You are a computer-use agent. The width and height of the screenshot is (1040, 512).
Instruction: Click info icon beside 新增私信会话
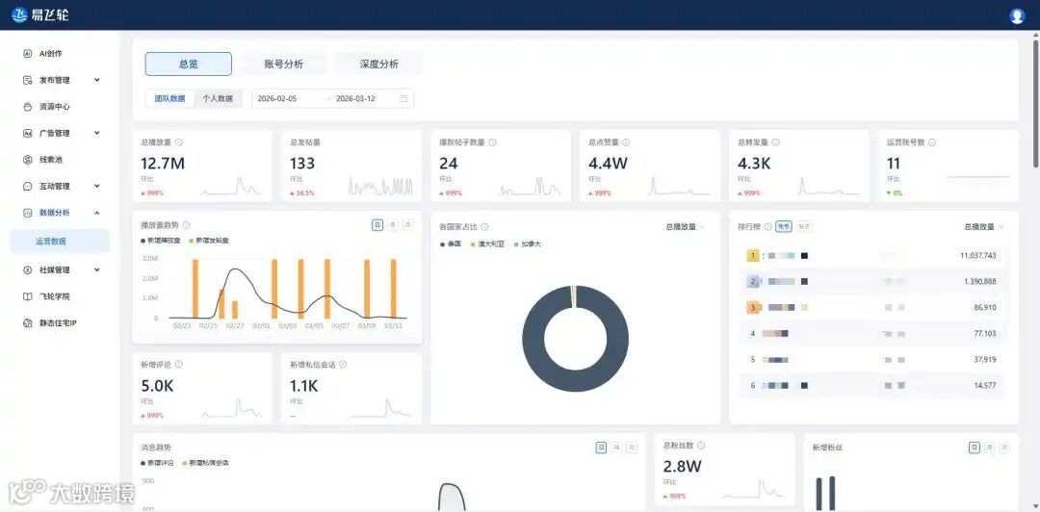[x=343, y=364]
